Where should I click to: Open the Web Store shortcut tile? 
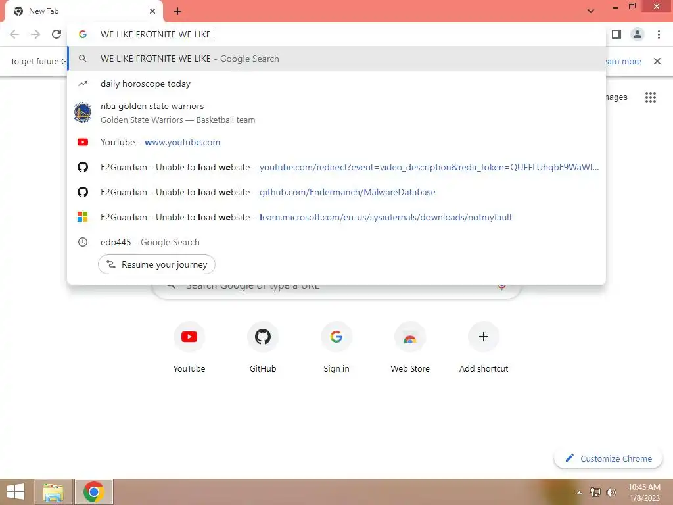coord(410,347)
